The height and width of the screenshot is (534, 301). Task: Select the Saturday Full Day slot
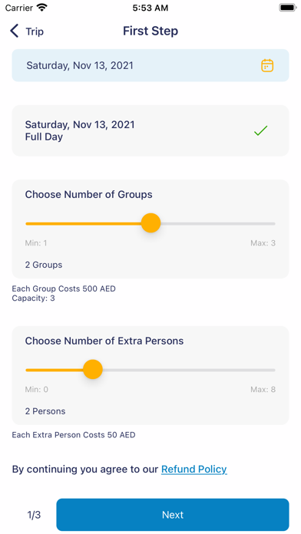150,130
